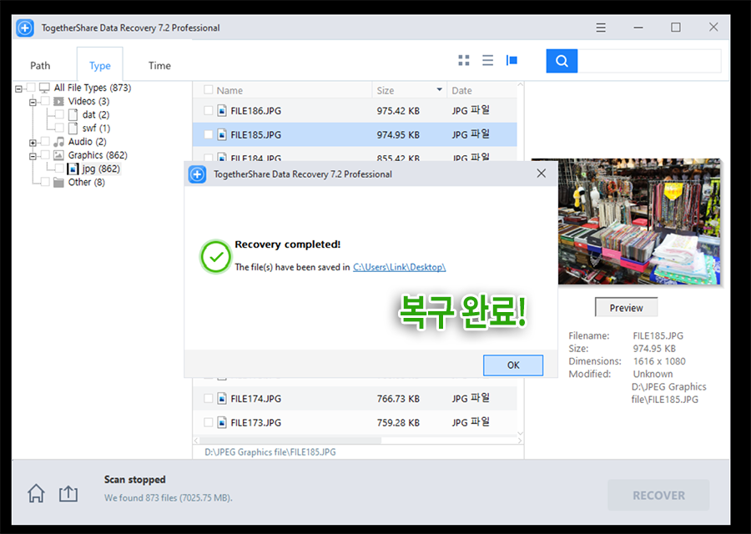Toggle the select-all Name header checkbox
This screenshot has height=534, width=751.
point(209,90)
